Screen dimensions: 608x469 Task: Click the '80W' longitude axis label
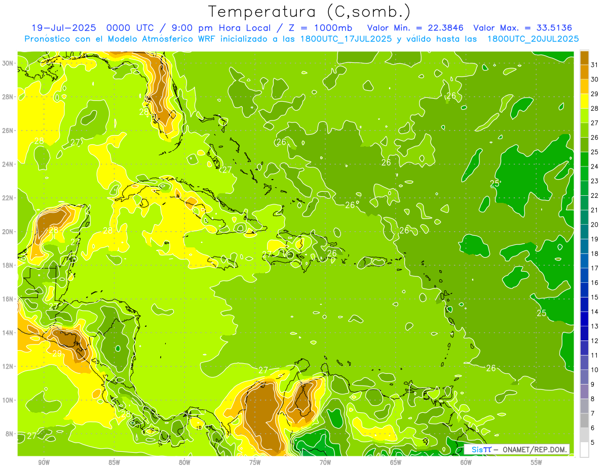tap(184, 462)
